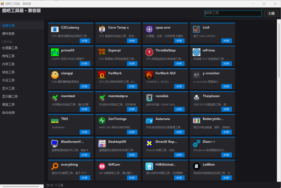This screenshot has height=188, width=281.
Task: Click the prime95 green icon
Action: tap(55, 52)
